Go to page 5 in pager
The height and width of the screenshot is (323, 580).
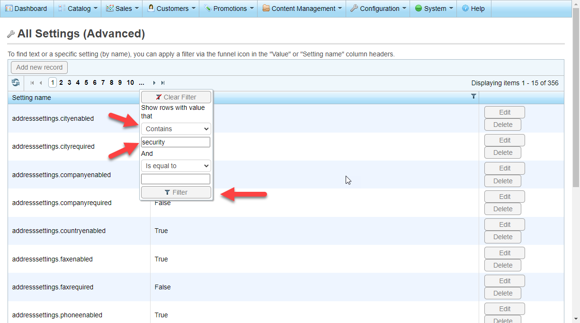(86, 83)
